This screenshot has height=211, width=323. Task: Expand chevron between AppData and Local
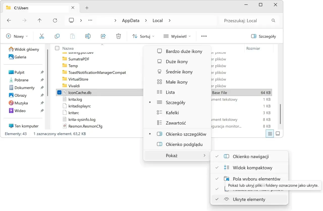click(x=146, y=20)
